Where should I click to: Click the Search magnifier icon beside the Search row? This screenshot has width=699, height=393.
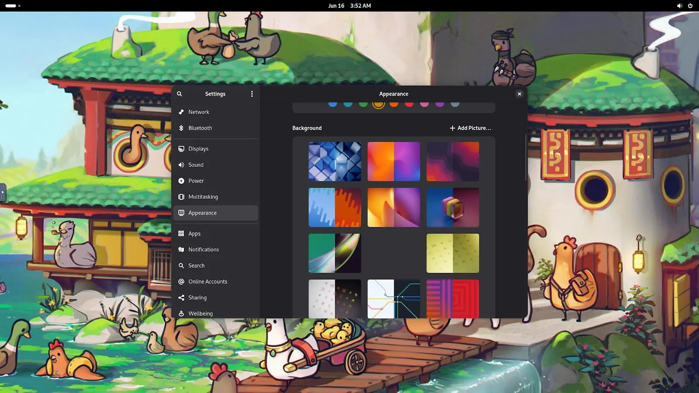click(x=181, y=265)
